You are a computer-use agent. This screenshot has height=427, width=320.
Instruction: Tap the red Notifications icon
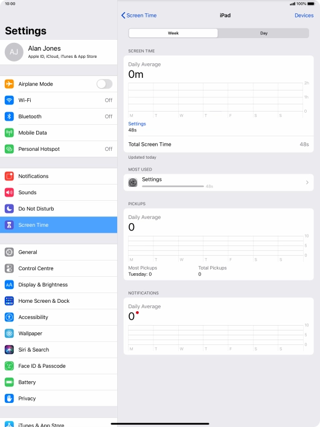pos(9,176)
